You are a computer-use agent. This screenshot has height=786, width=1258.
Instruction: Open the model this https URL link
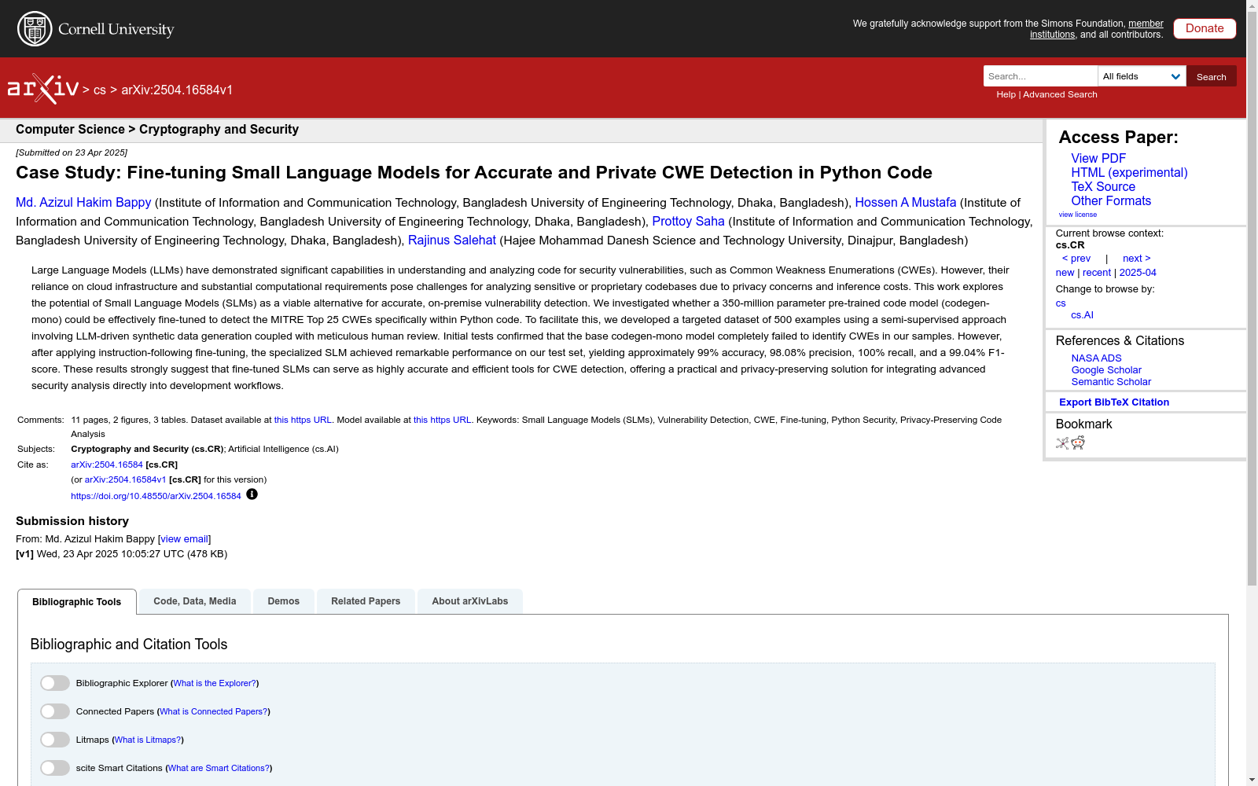[442, 421]
